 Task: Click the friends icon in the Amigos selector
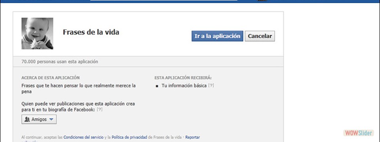27,119
